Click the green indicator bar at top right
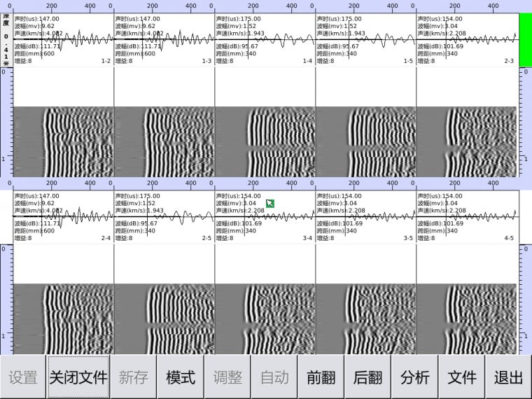Viewport: 532px width, 399px height. pos(525,40)
